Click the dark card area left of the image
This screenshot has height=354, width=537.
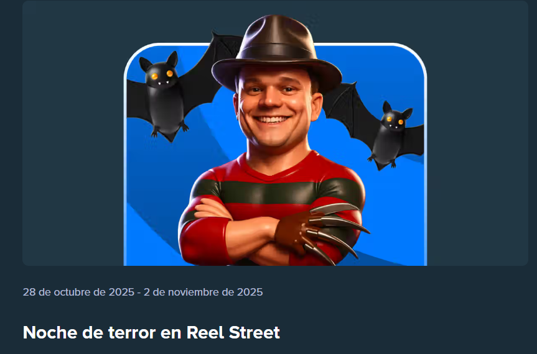pyautogui.click(x=73, y=134)
